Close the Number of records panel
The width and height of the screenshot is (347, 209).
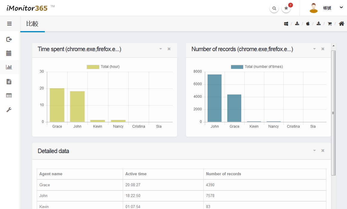[x=323, y=49]
